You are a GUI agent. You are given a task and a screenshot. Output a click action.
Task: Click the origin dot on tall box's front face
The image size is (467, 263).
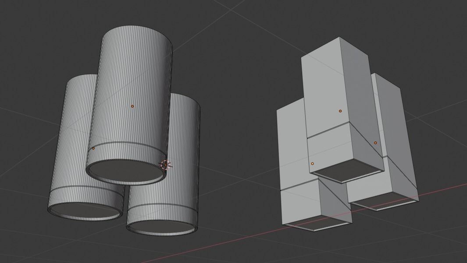coord(340,111)
